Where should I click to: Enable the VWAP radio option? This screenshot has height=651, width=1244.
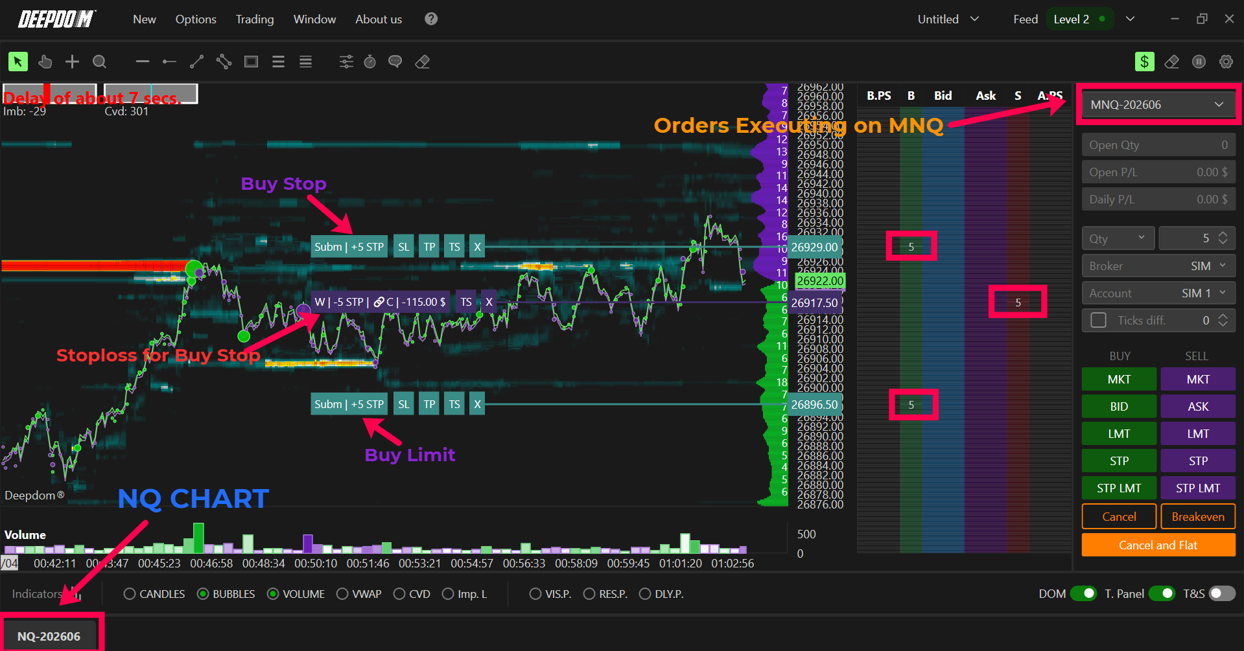[x=342, y=594]
